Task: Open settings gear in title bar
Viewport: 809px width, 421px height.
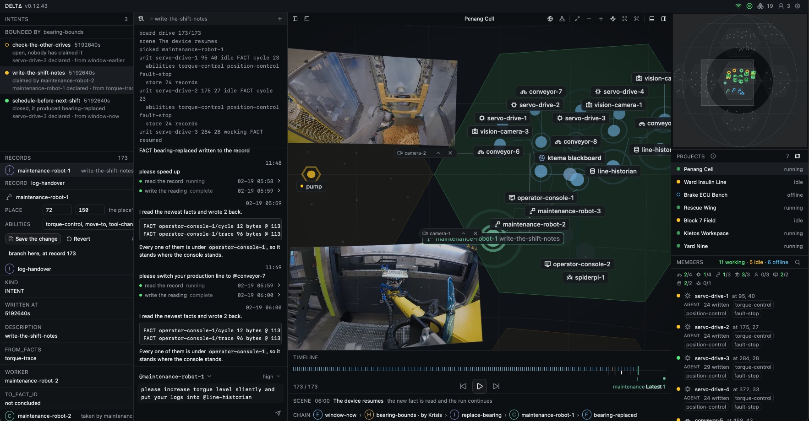Action: tap(798, 6)
